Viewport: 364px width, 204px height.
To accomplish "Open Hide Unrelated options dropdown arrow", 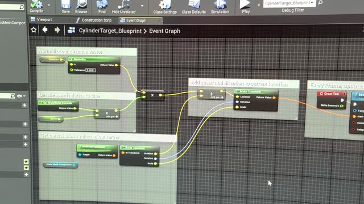I will tap(142, 6).
